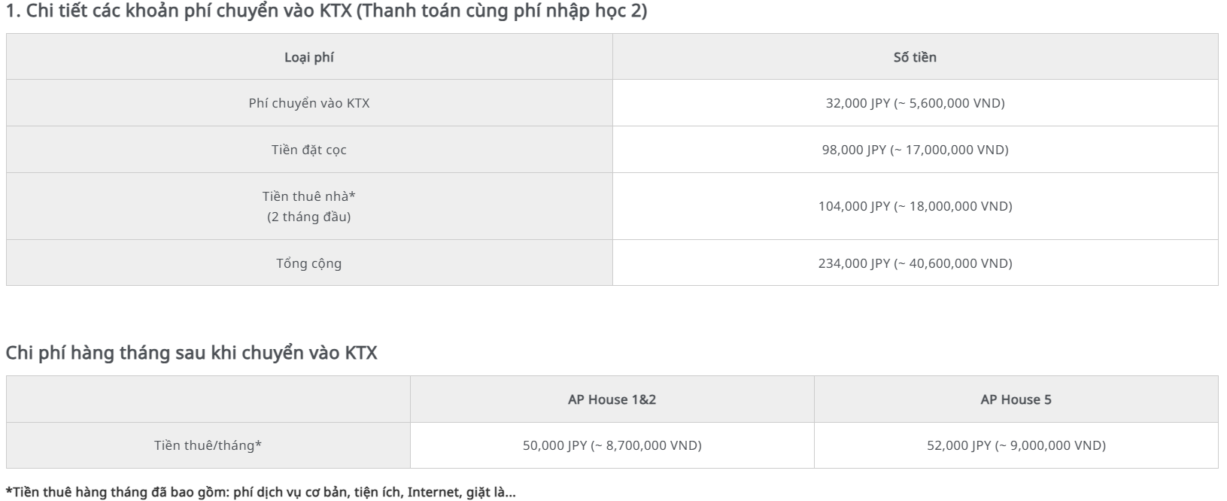Select the 234,000 JPY total amount
The width and height of the screenshot is (1227, 501).
coord(915,263)
